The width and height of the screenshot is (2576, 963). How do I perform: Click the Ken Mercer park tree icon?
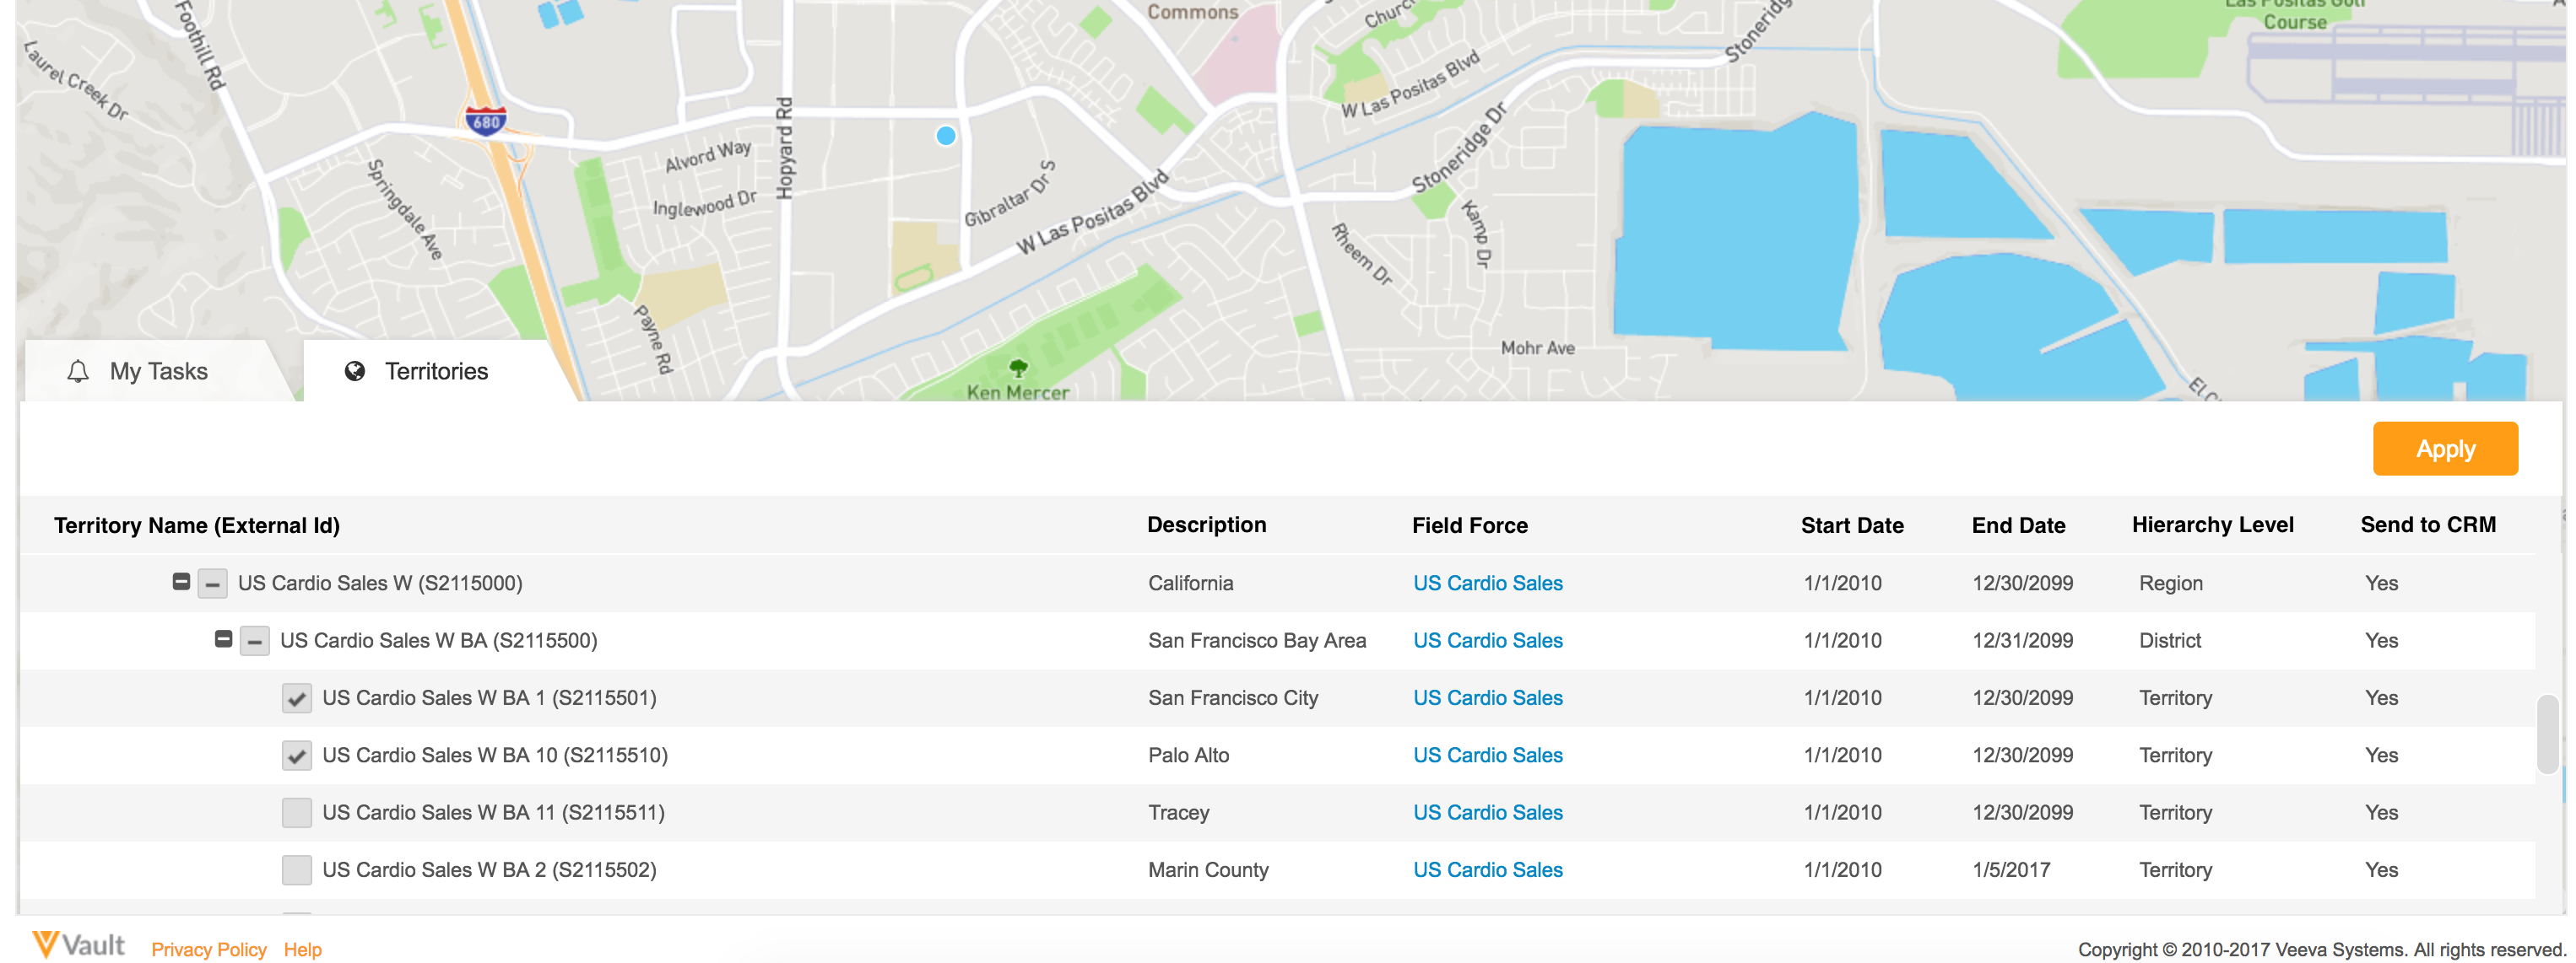1018,369
